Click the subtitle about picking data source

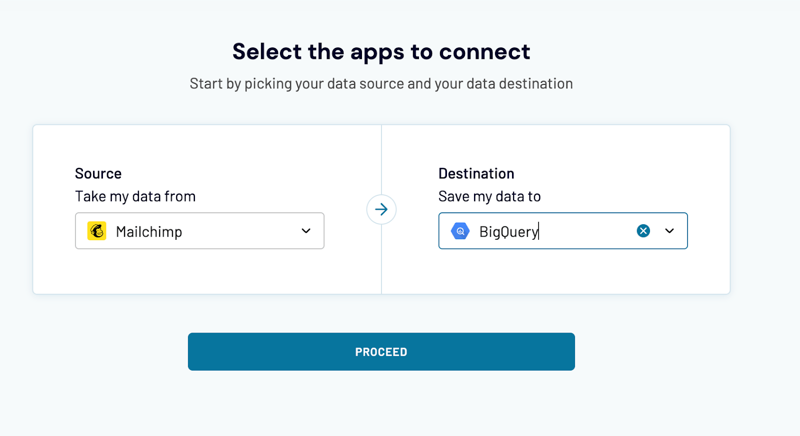point(381,83)
